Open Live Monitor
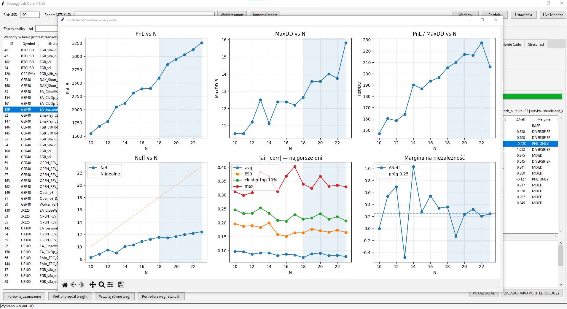This screenshot has height=309, width=567. pyautogui.click(x=553, y=15)
